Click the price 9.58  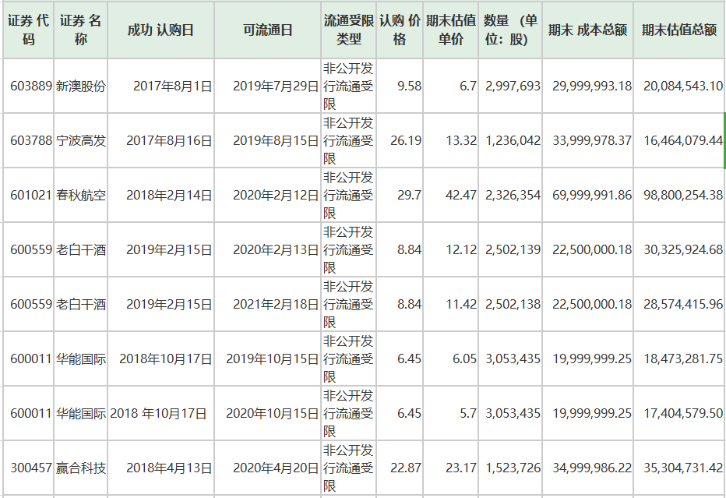pyautogui.click(x=409, y=87)
